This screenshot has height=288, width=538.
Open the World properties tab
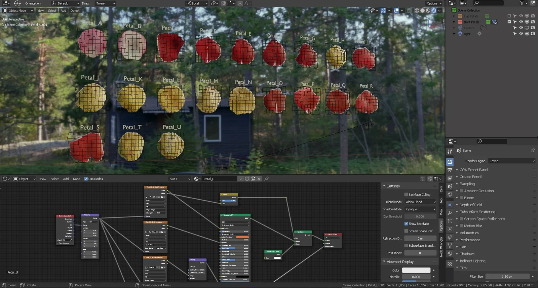[450, 195]
